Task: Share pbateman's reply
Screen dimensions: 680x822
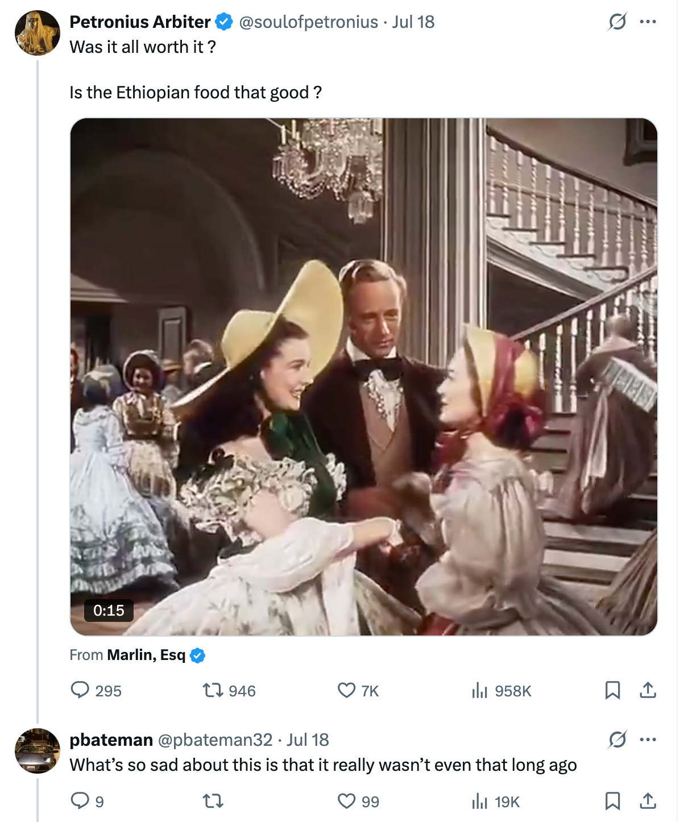Action: 648,801
